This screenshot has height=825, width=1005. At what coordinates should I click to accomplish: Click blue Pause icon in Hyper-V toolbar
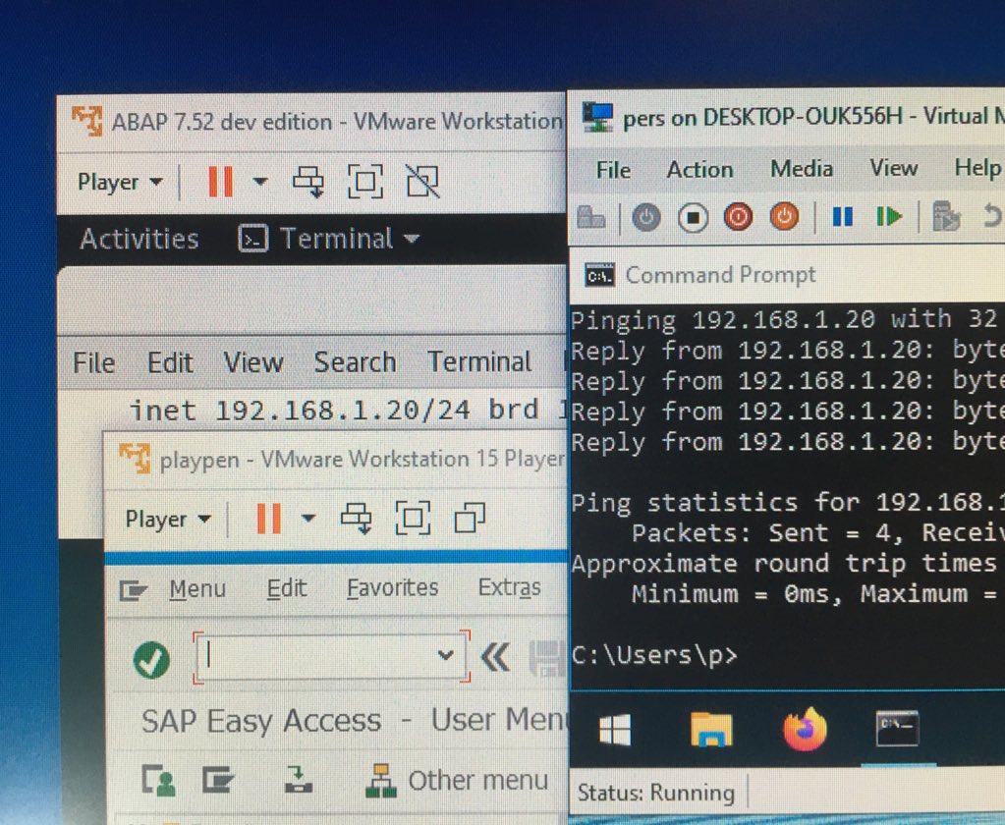pos(842,217)
